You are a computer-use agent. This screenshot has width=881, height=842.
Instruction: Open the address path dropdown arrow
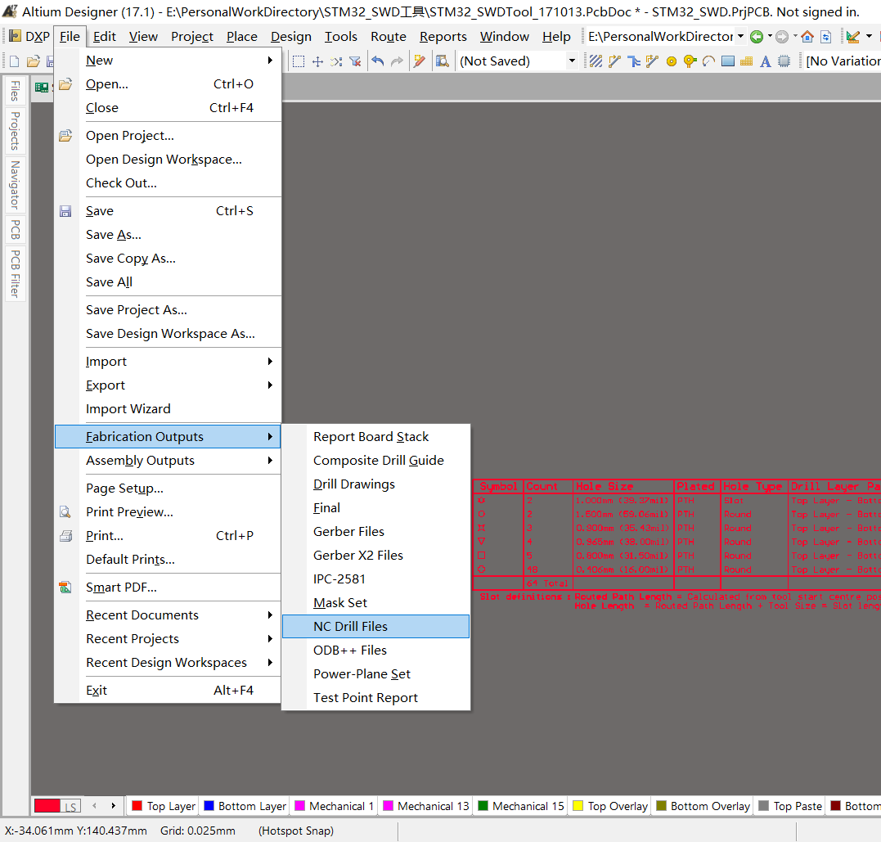[740, 37]
